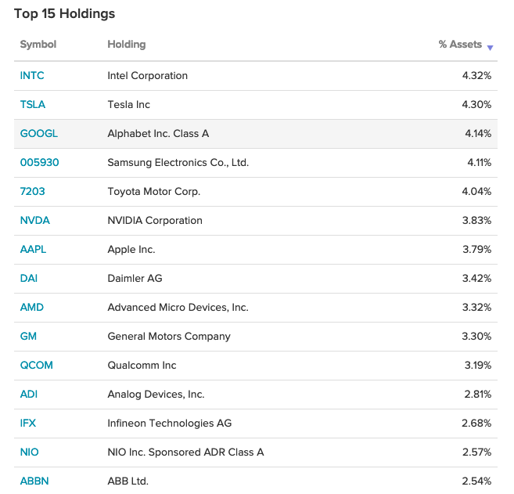
Task: Open the AAPL ticker link
Action: (x=34, y=250)
